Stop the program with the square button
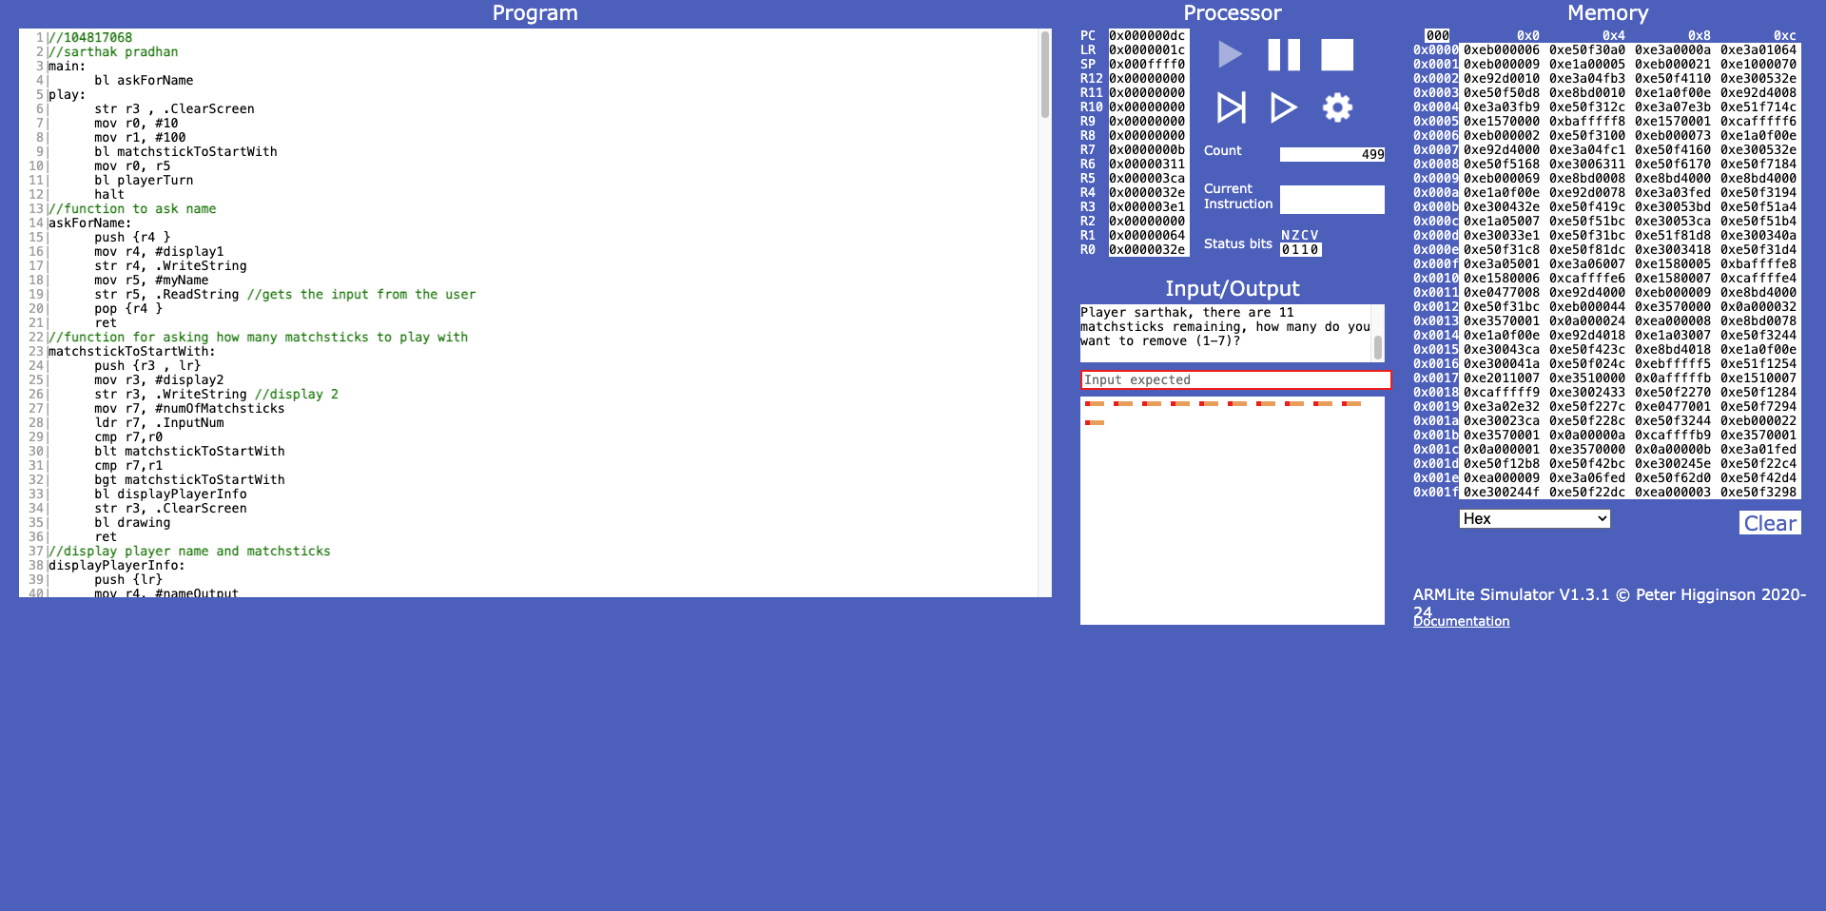Screen dimensions: 1826x911 tap(1337, 54)
